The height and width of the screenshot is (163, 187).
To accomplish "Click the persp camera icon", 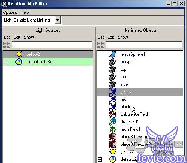I will [x=113, y=62].
